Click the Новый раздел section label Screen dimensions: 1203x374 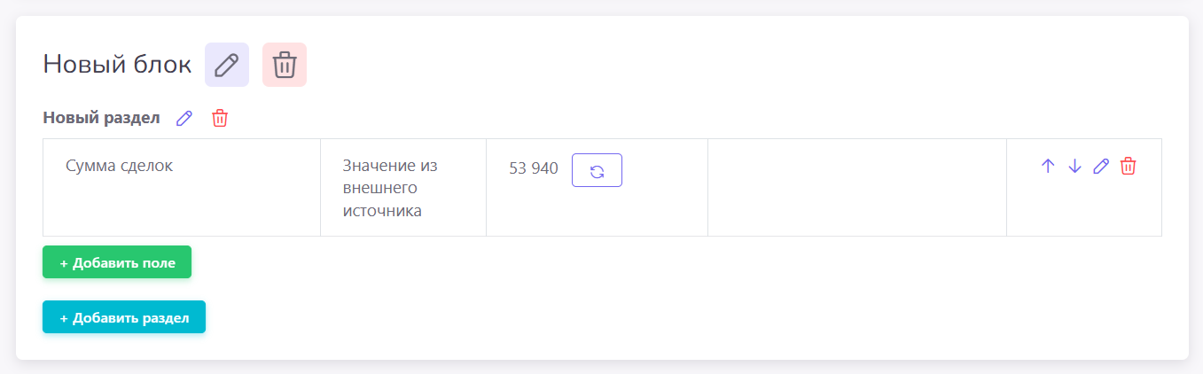(x=101, y=118)
